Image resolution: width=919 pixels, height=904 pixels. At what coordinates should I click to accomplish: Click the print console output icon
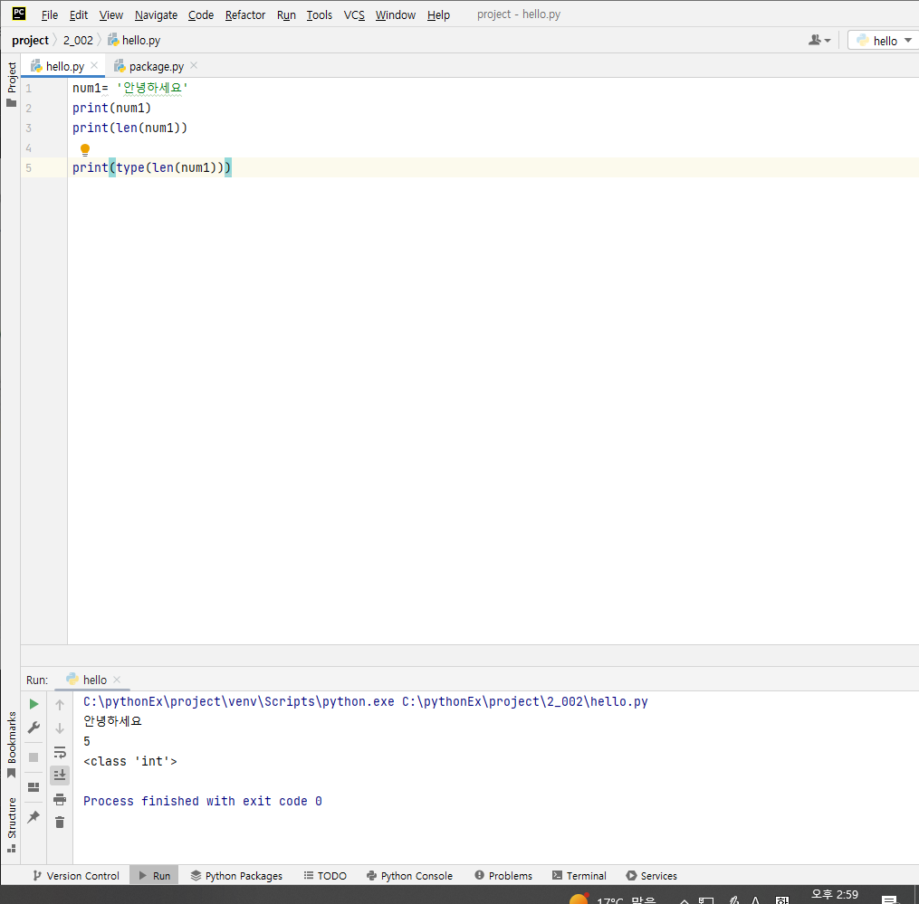pyautogui.click(x=60, y=799)
